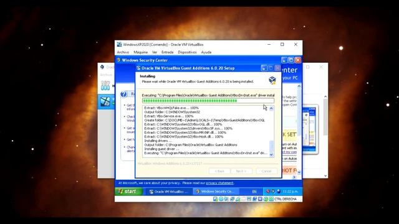399x224 pixels.
Task: Open the Máquina menu
Action: tap(140, 52)
